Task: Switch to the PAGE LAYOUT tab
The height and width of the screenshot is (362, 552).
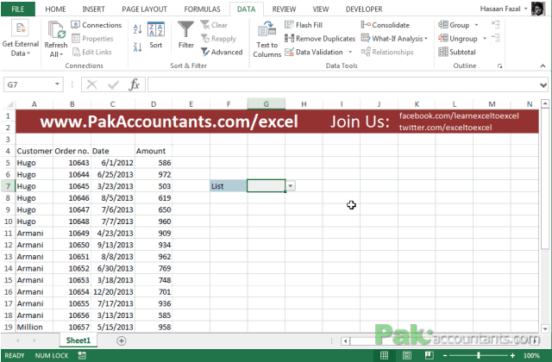Action: point(144,9)
